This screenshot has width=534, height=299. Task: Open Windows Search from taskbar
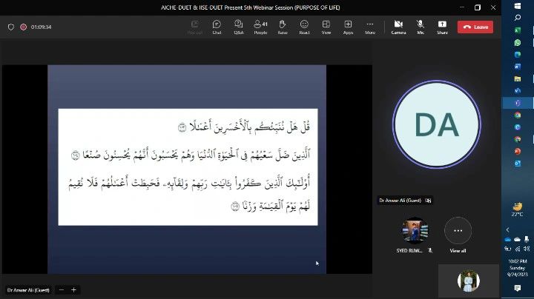click(518, 18)
